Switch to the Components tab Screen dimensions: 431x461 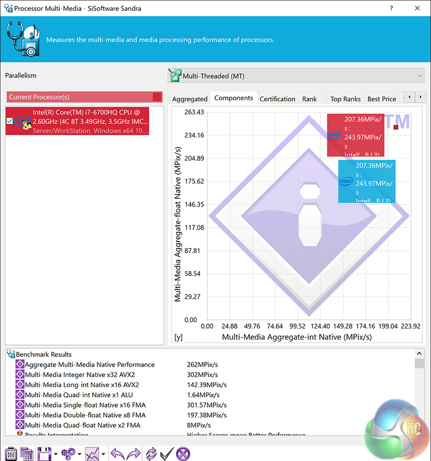click(234, 98)
